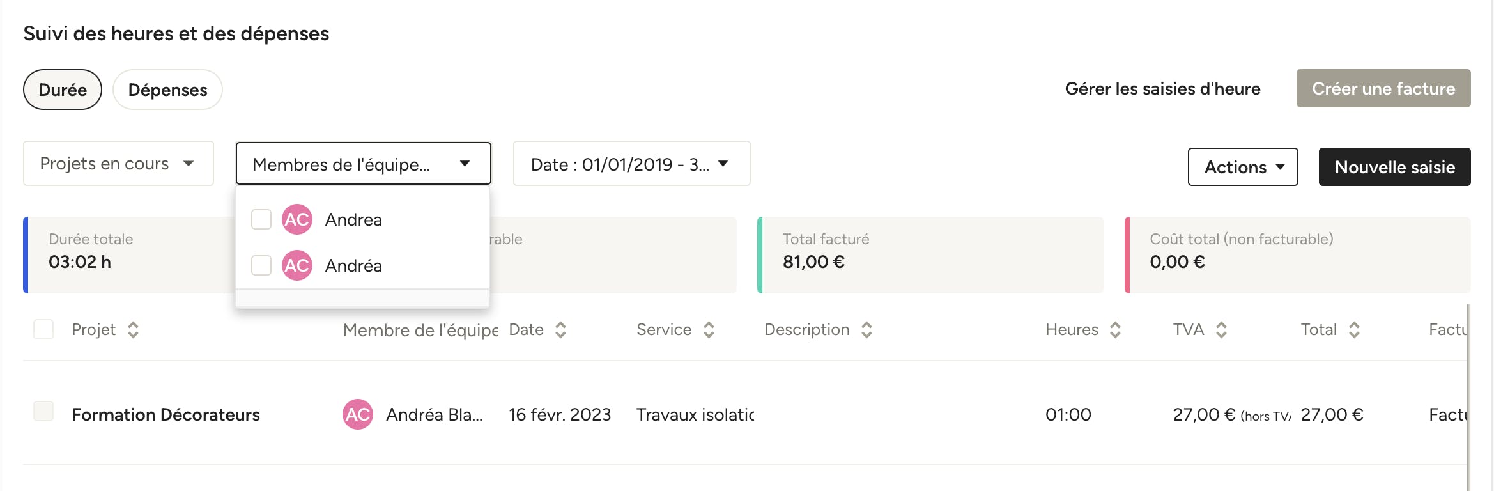This screenshot has width=1494, height=491.
Task: Sort by Date column sort icon
Action: point(560,330)
